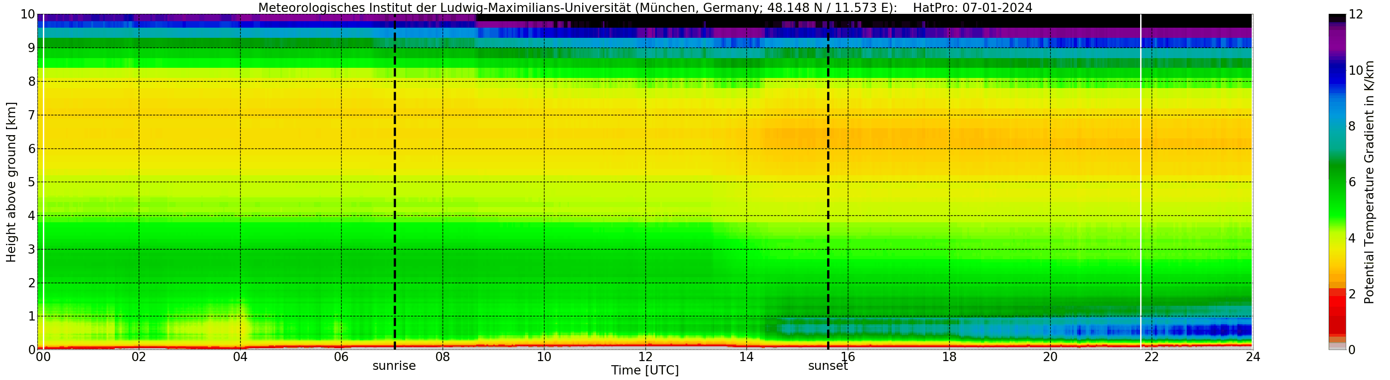Click the height tick label '9' km
Screen dimensions: 1390x380
[x=31, y=48]
